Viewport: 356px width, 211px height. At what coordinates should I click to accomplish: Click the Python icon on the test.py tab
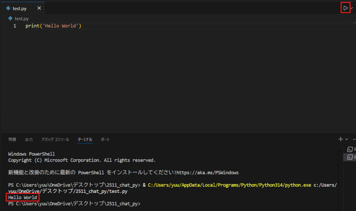[8, 9]
